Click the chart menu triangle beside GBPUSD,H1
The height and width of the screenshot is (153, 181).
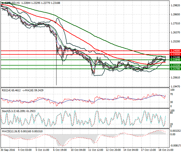click(x=3, y=3)
